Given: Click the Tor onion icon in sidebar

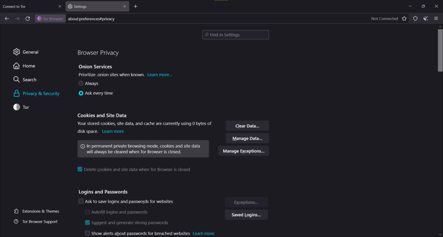Looking at the screenshot, I should click(16, 107).
